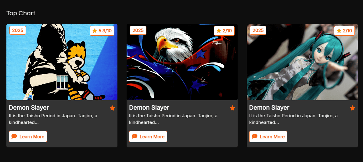The width and height of the screenshot is (363, 162).
Task: Open Learn More for the tiger mural card
Action: 28,137
